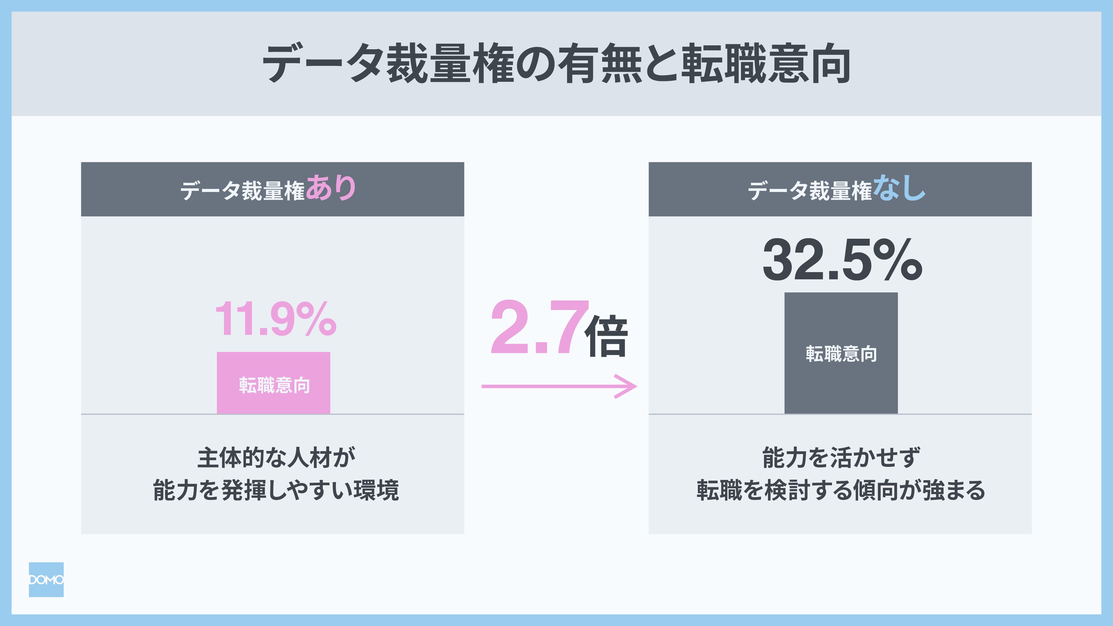Image resolution: width=1113 pixels, height=626 pixels.
Task: Click the "能力を活かせず" caption line
Action: (x=841, y=458)
